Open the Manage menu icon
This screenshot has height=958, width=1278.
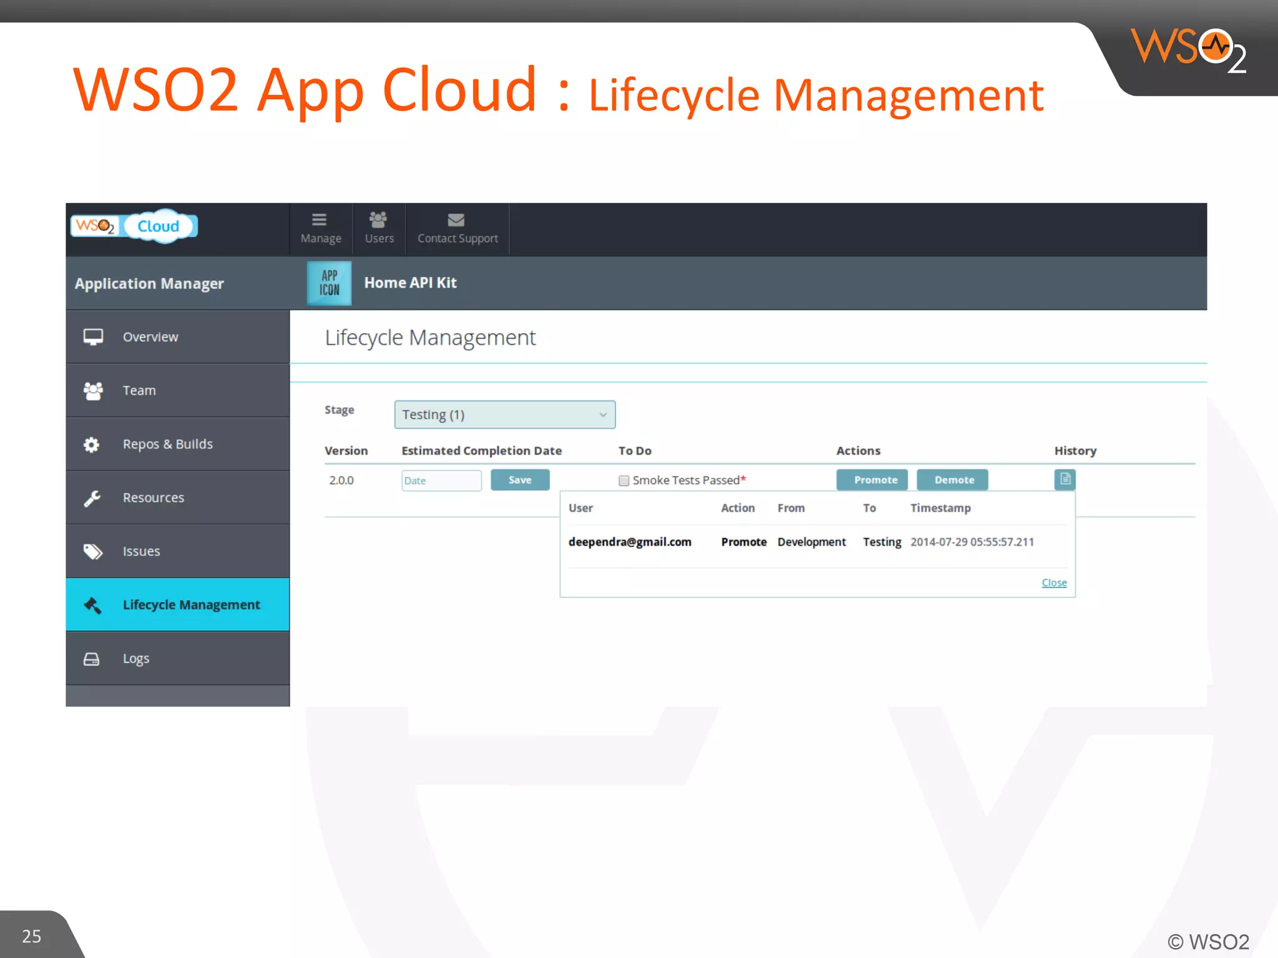319,220
